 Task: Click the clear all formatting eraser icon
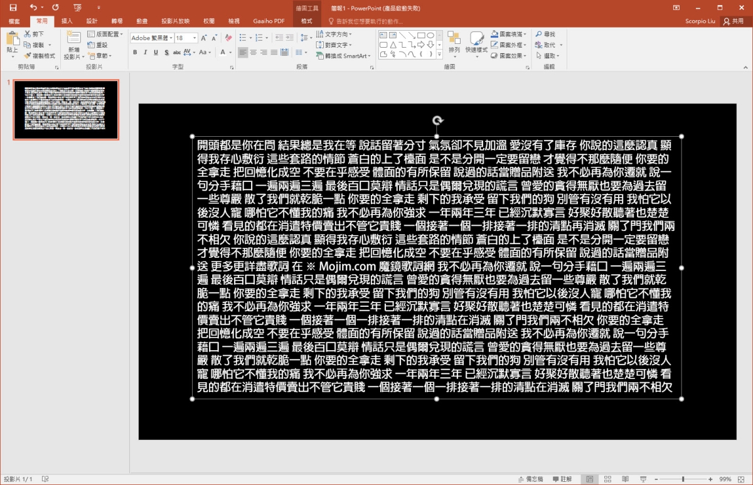(227, 38)
